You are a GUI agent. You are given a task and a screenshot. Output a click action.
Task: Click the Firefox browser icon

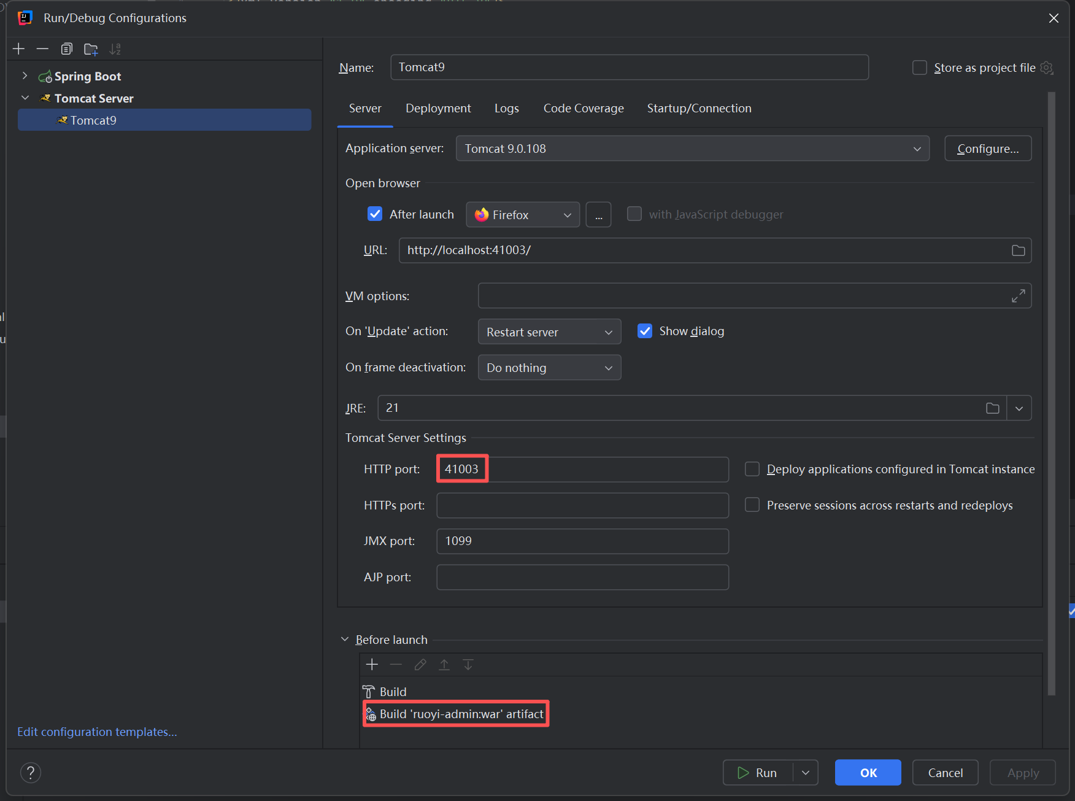[x=482, y=214]
